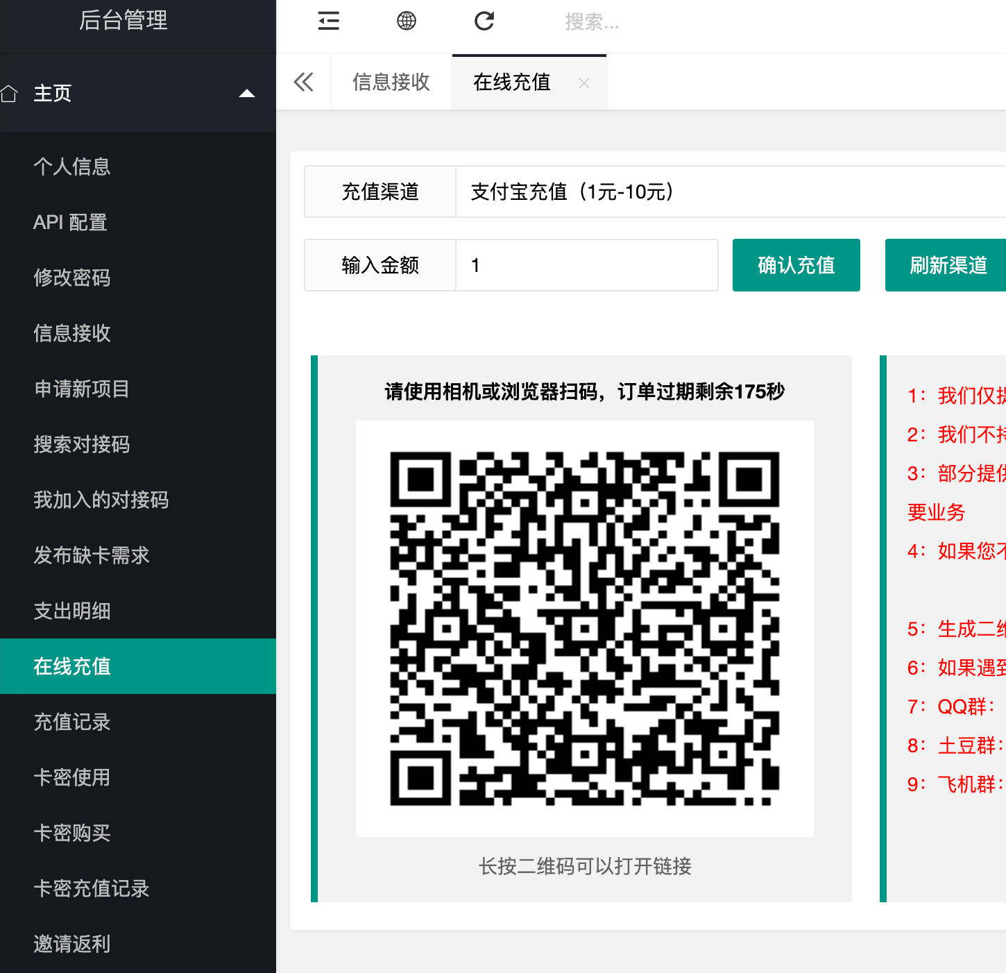Open the 充值渠道 dropdown

coord(731,192)
